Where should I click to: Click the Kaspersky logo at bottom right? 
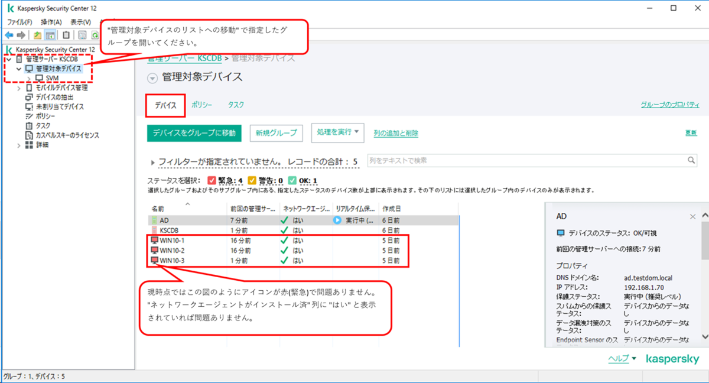click(672, 358)
